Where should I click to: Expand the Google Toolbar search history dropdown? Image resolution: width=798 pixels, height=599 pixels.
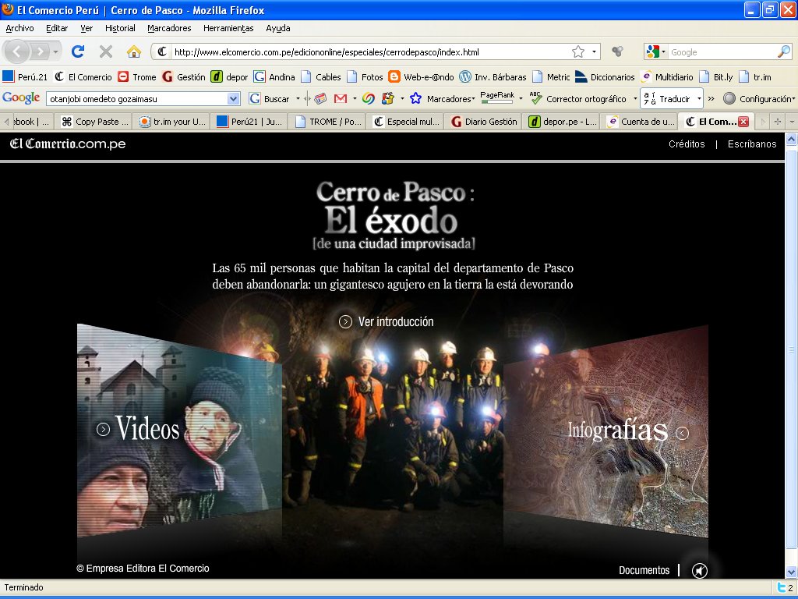pos(233,99)
